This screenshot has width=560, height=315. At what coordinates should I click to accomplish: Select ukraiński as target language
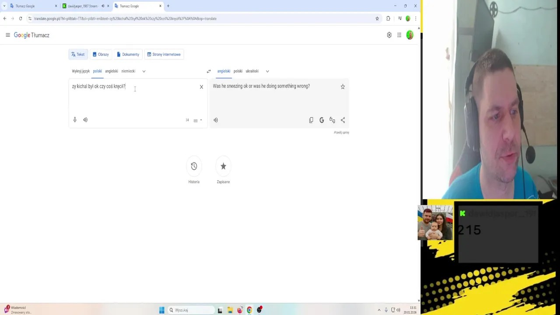pos(252,71)
